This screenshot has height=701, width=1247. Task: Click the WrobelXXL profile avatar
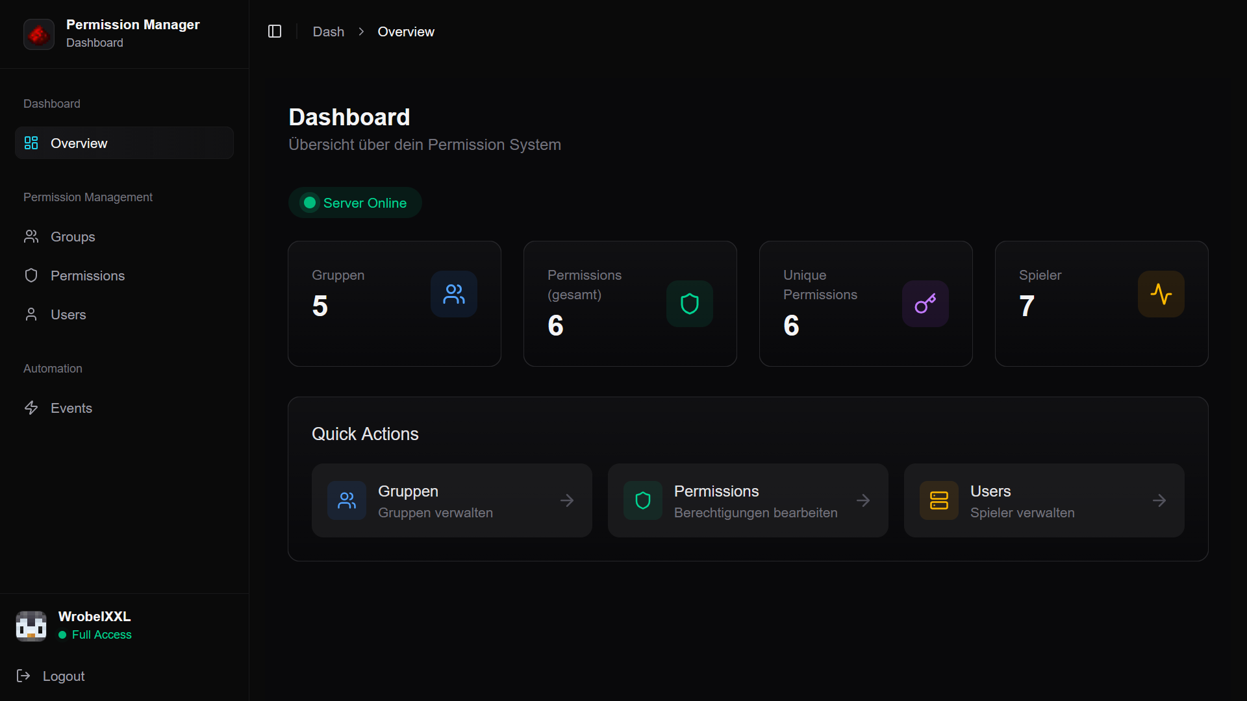[31, 625]
